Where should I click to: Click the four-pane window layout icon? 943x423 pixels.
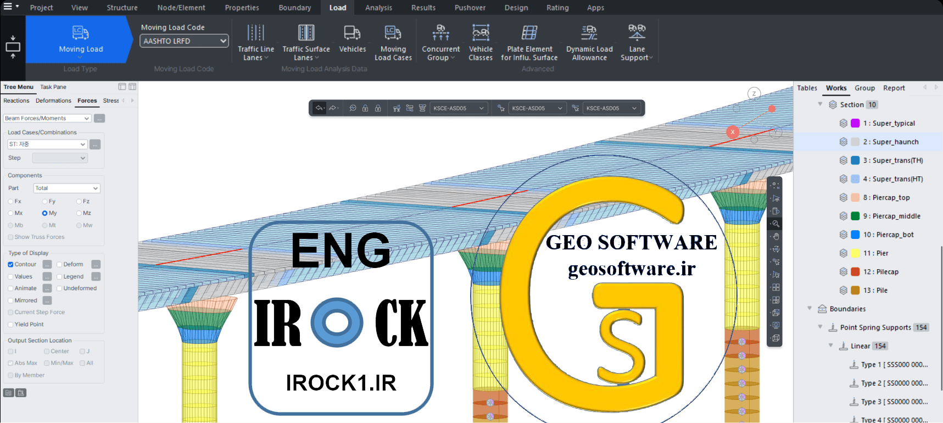[775, 287]
